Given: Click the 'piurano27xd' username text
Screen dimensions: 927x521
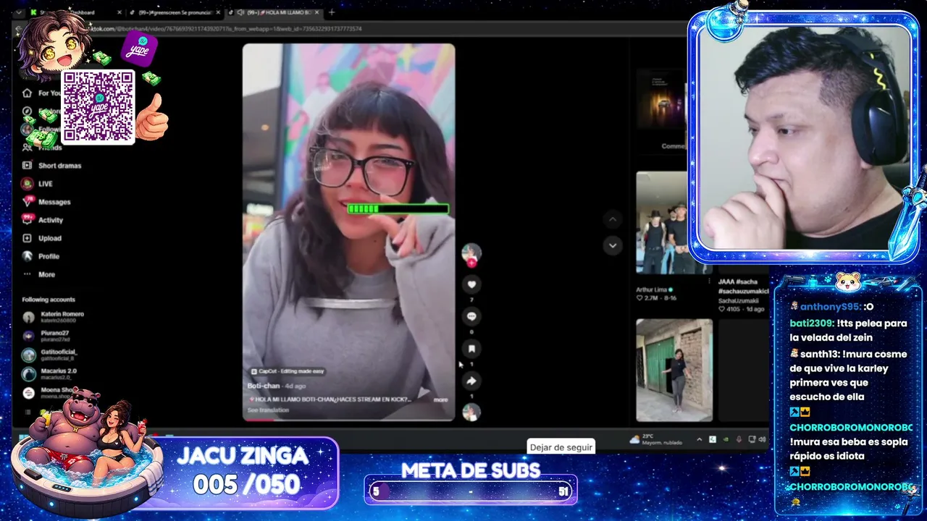Looking at the screenshot, I should point(55,339).
